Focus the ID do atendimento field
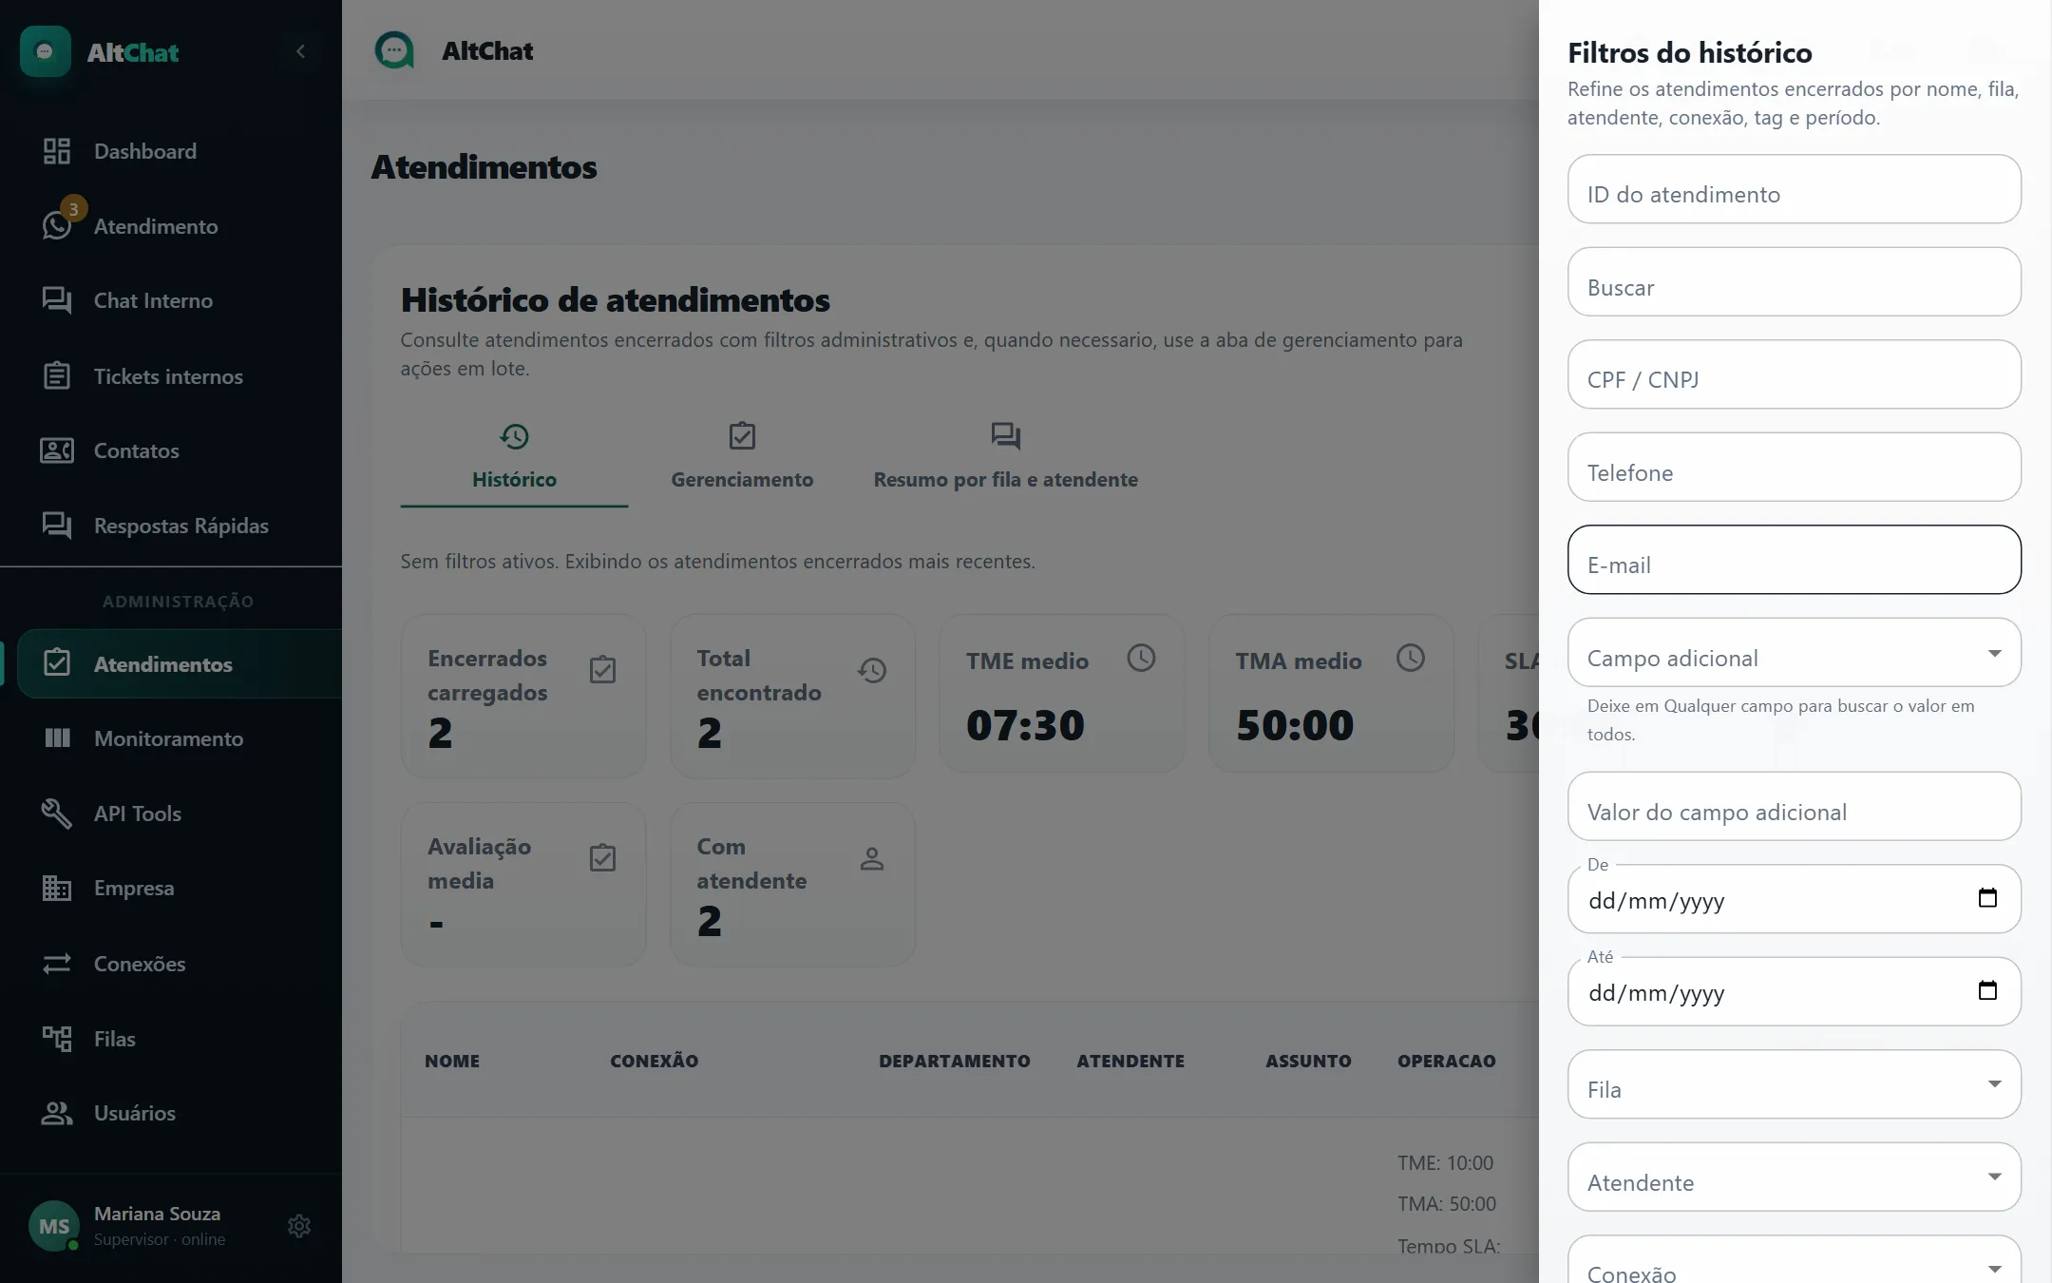The width and height of the screenshot is (2052, 1283). pos(1794,189)
